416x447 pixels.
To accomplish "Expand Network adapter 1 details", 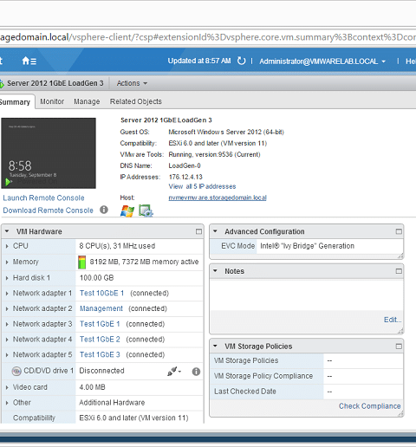I will [x=7, y=294].
